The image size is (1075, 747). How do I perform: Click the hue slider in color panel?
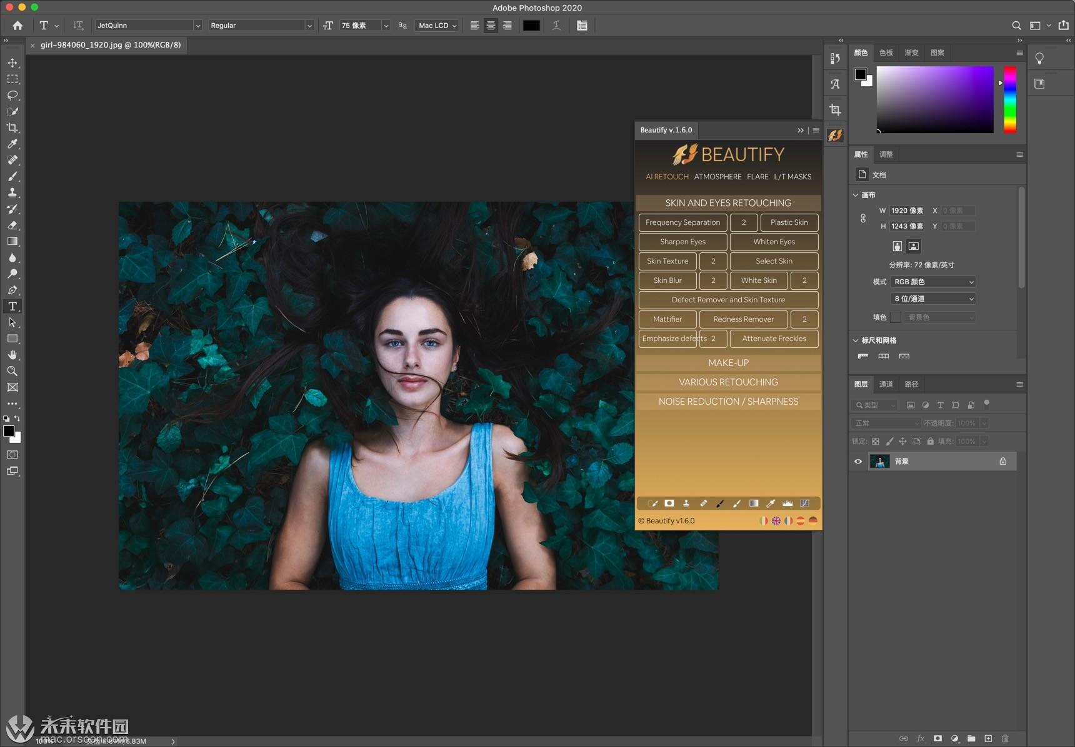point(1010,99)
